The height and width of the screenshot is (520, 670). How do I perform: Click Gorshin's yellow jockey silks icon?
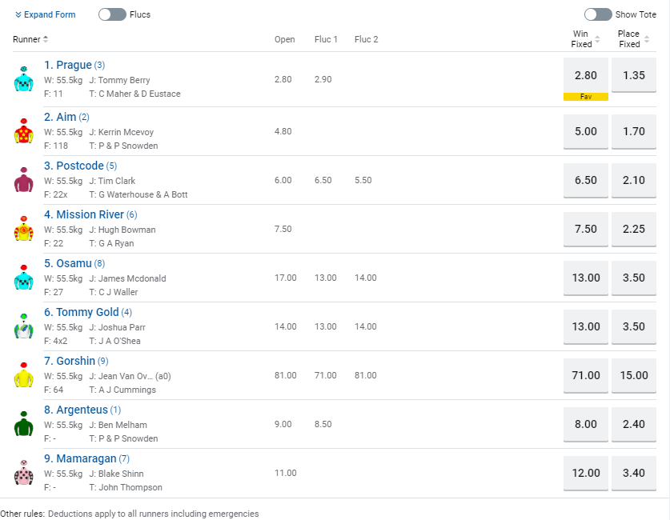pos(23,375)
